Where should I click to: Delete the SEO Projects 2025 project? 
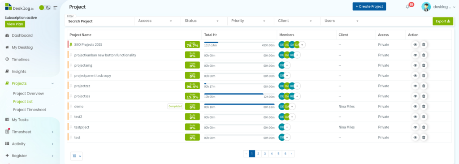pyautogui.click(x=423, y=44)
